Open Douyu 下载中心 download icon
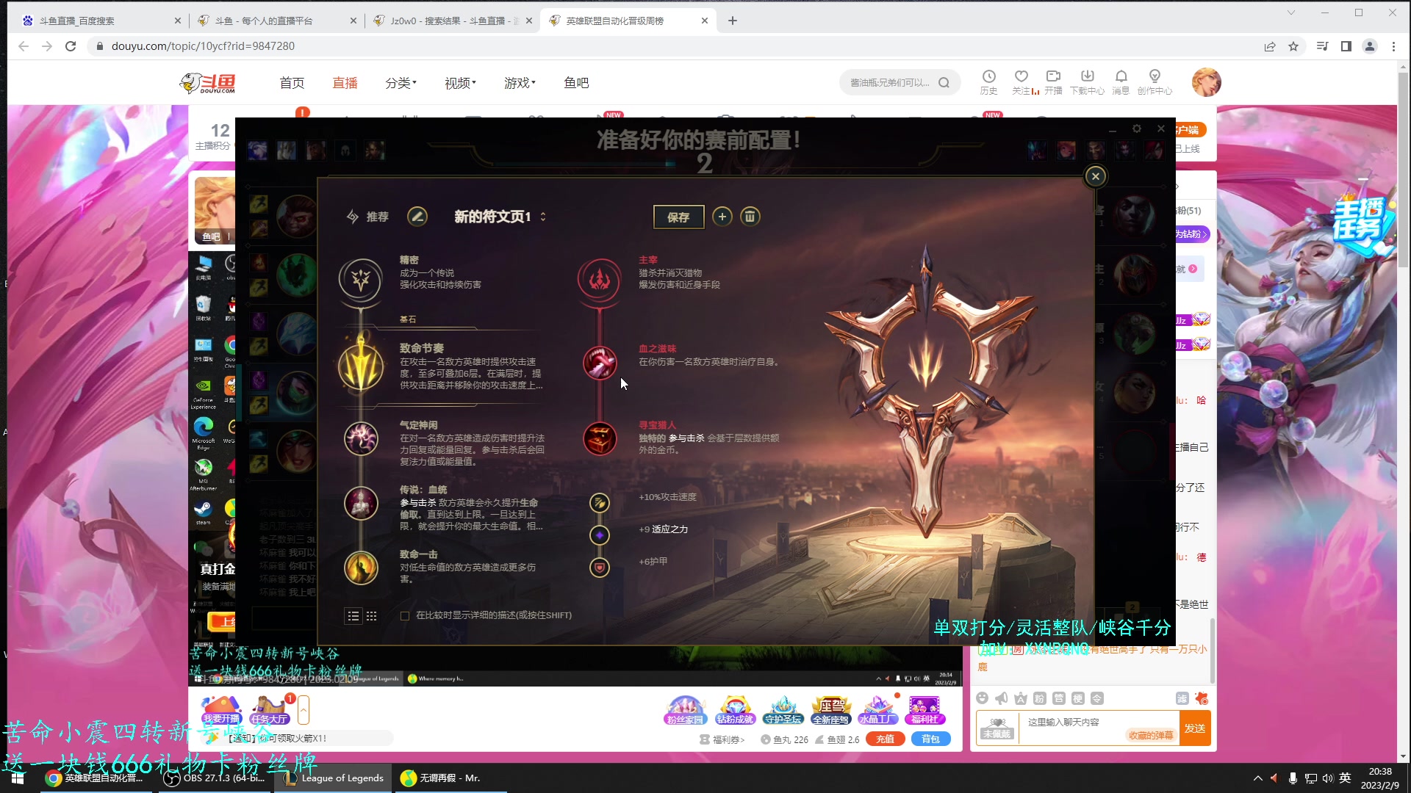 coord(1087,82)
